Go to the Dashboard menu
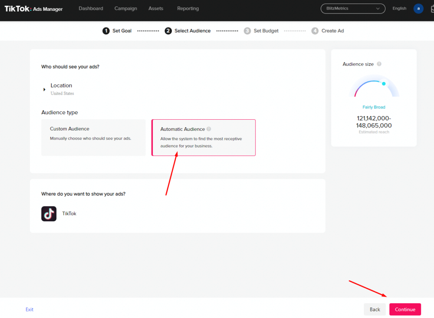 tap(91, 9)
